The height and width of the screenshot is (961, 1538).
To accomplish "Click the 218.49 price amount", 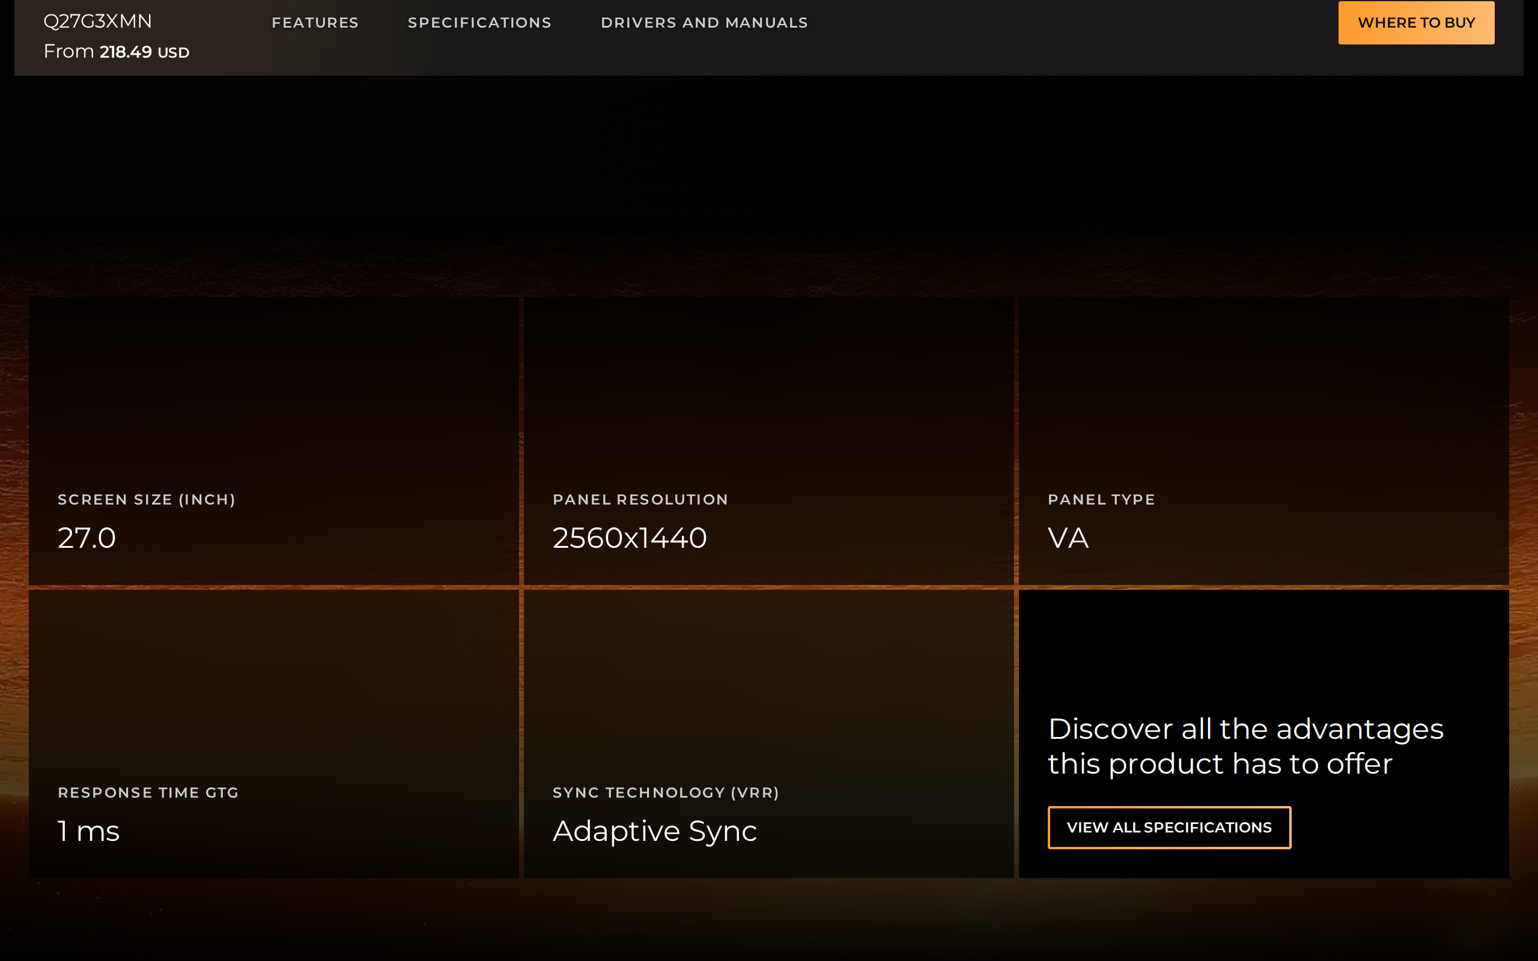I will point(126,52).
